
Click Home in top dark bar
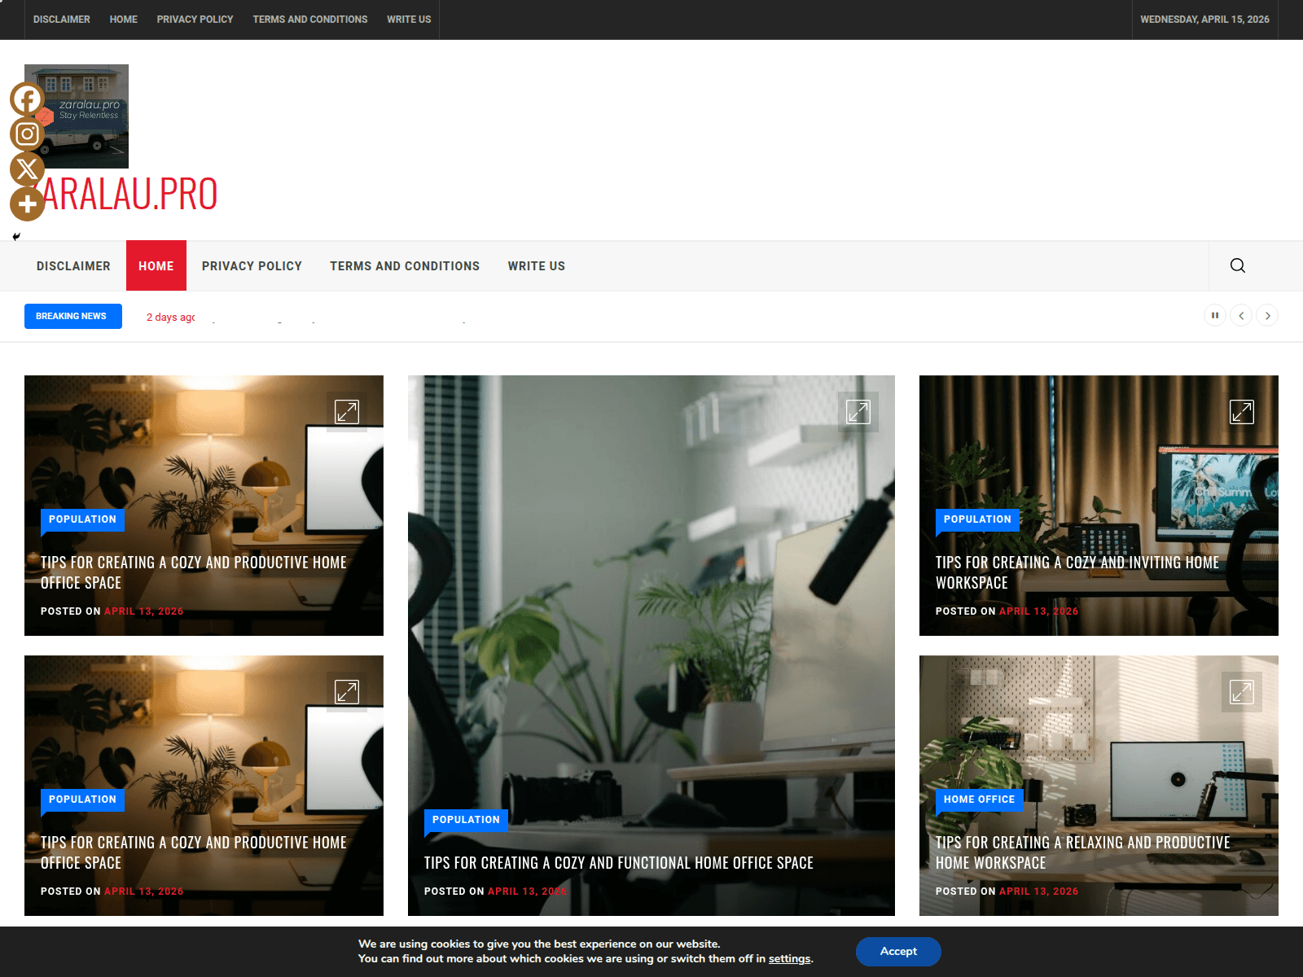tap(124, 20)
